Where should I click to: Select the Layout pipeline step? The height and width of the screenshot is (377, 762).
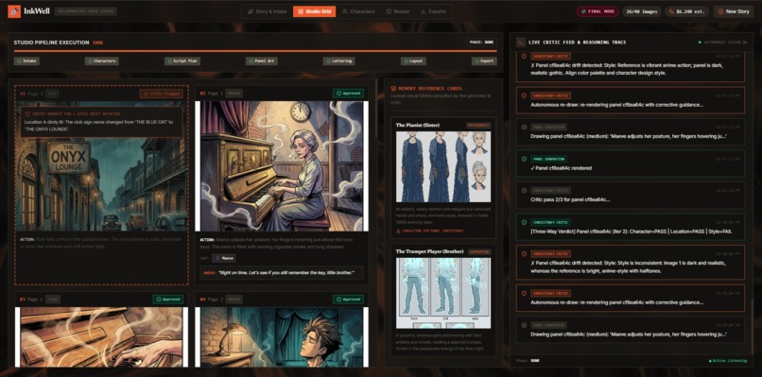(413, 61)
